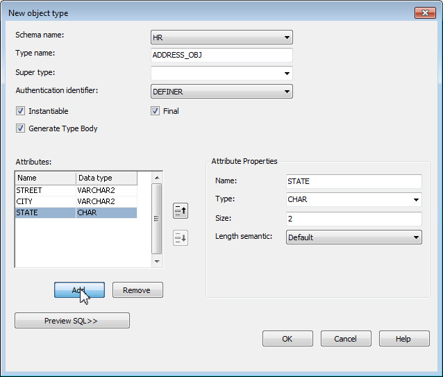Viewport: 443px width, 377px height.
Task: Click the scroll up arrow in Attributes list
Action: point(157,178)
